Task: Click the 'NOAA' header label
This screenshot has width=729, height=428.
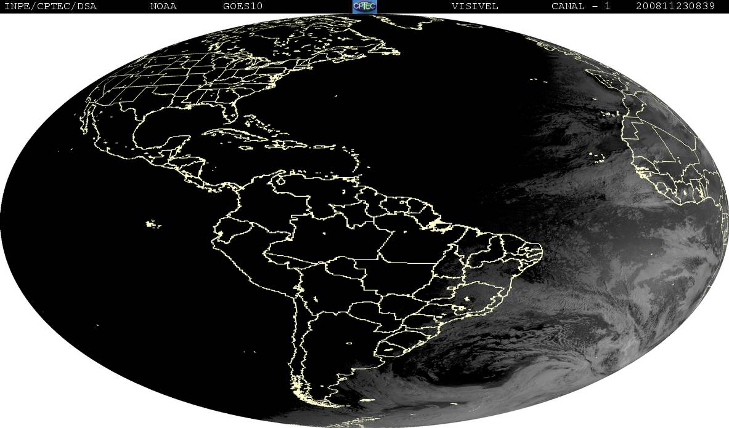Action: pyautogui.click(x=164, y=6)
